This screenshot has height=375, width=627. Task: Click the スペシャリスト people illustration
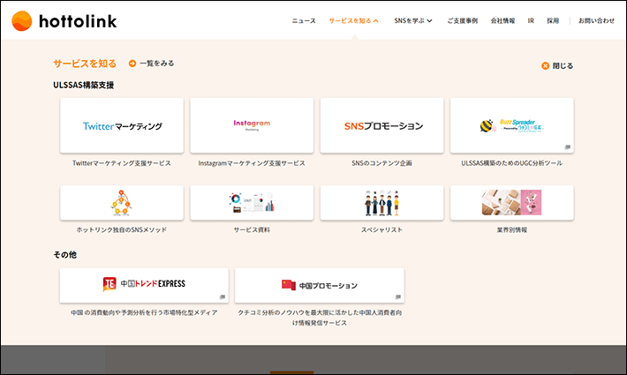coord(381,203)
